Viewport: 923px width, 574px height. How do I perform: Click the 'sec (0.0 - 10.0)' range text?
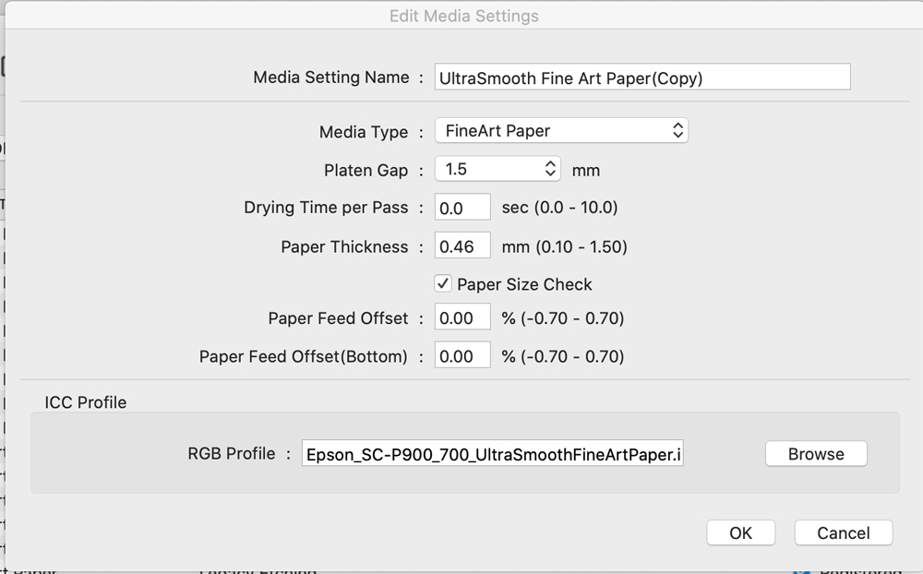(559, 208)
